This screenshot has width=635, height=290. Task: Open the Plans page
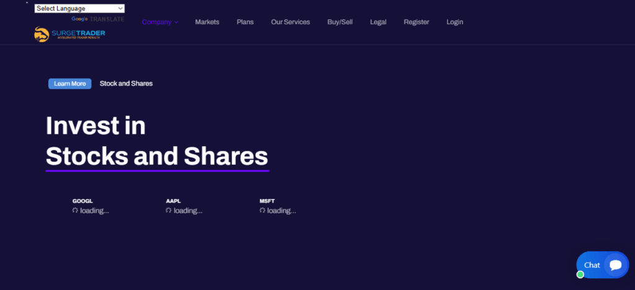tap(245, 22)
